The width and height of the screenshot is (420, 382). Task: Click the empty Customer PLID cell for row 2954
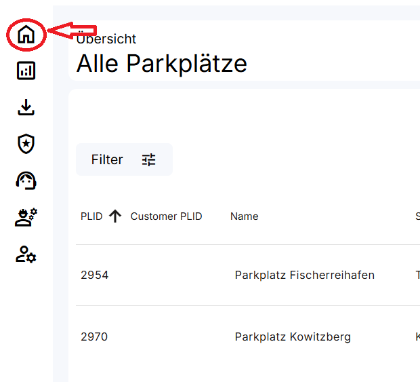pos(166,275)
